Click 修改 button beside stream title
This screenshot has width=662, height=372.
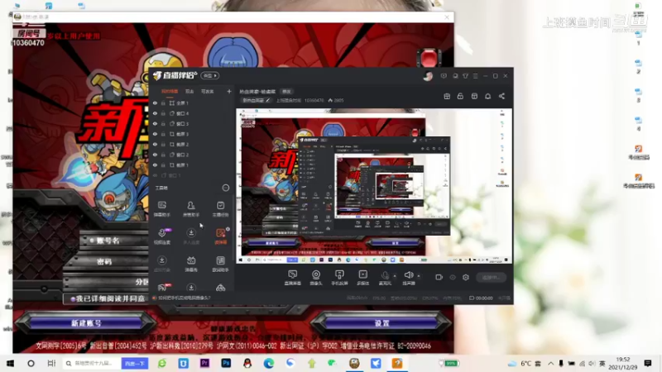pos(286,91)
